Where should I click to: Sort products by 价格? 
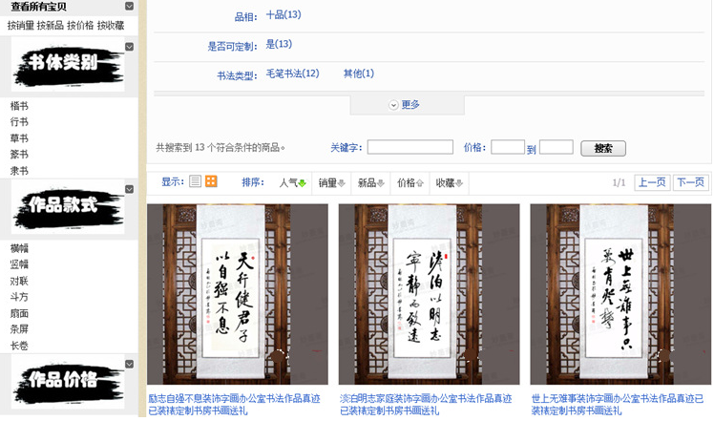(x=409, y=183)
